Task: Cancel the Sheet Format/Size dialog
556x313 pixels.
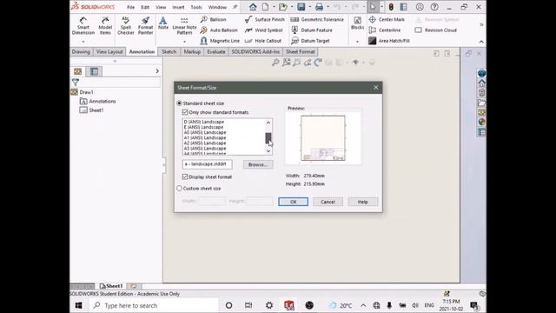Action: coord(328,202)
